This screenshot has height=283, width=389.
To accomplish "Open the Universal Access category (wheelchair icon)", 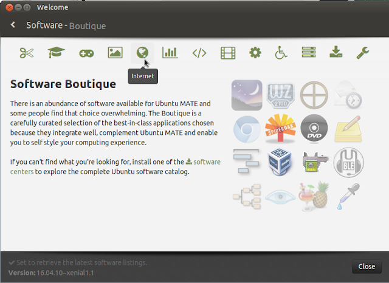I will (x=281, y=53).
